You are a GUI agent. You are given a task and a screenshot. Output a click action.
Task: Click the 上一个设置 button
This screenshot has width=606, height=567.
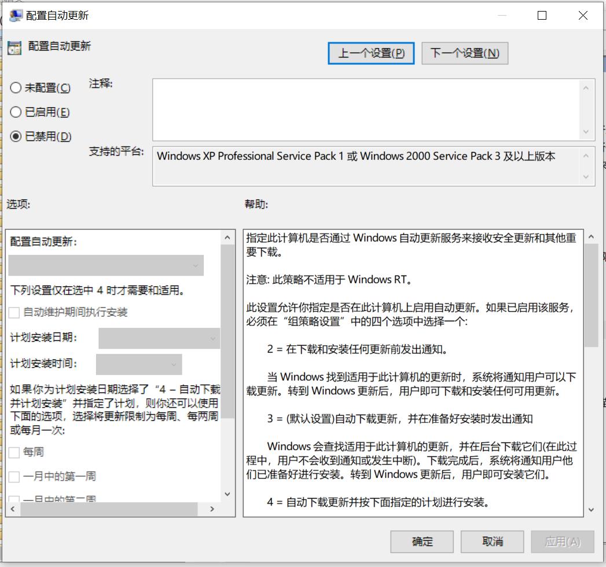click(x=371, y=53)
